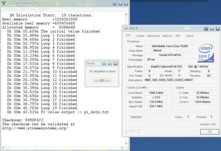The image size is (221, 151).
Task: Minimize the Finish dialog
Action: [104, 63]
